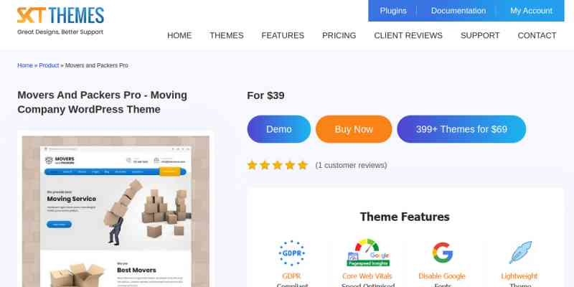
Task: Click the Lightweight feather icon
Action: tap(519, 253)
